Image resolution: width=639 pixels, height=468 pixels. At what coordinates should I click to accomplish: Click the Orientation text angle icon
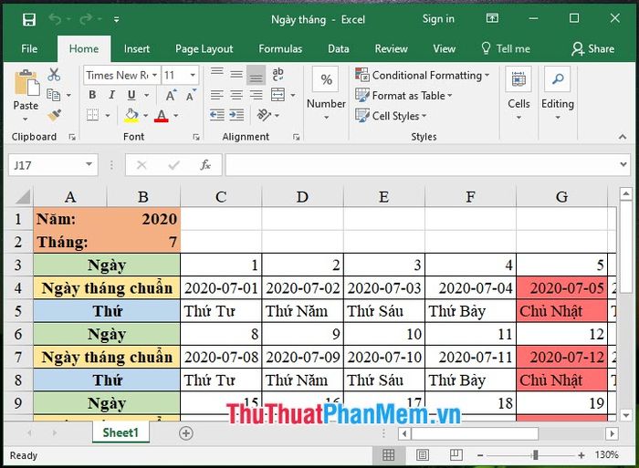[264, 115]
